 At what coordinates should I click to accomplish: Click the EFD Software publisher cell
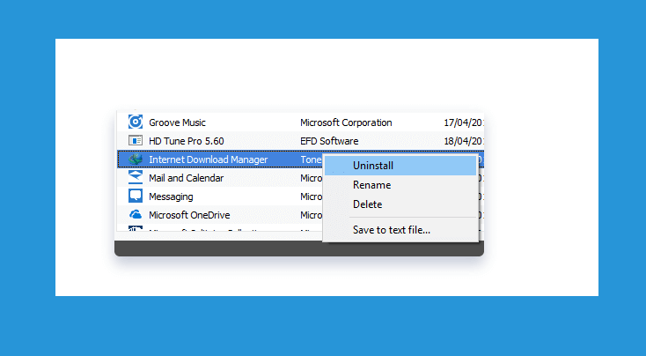coord(329,141)
